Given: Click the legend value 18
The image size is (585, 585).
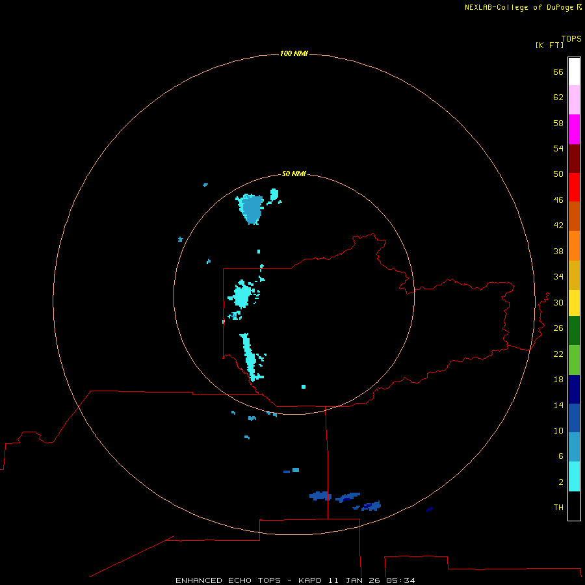Looking at the screenshot, I should pyautogui.click(x=558, y=380).
